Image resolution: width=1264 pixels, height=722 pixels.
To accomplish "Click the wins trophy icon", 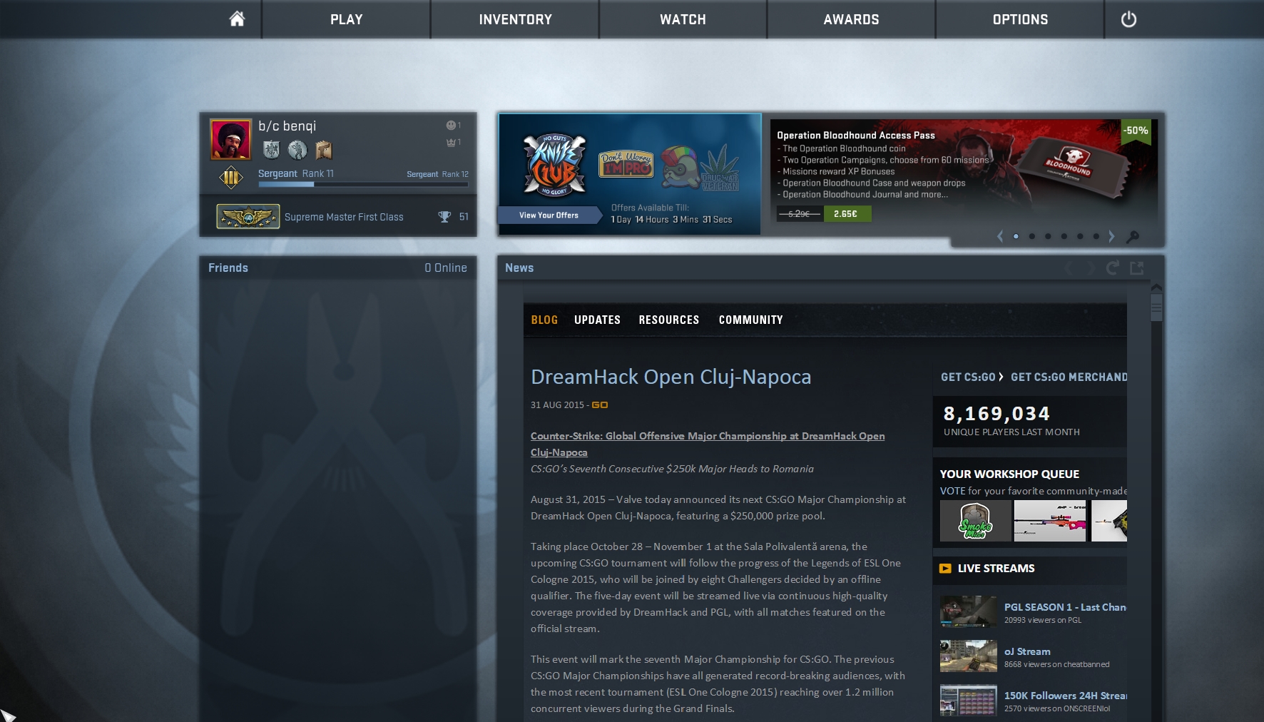I will point(444,217).
